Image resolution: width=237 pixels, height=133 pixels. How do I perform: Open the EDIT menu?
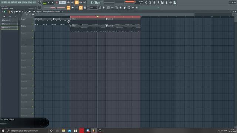[6, 3]
